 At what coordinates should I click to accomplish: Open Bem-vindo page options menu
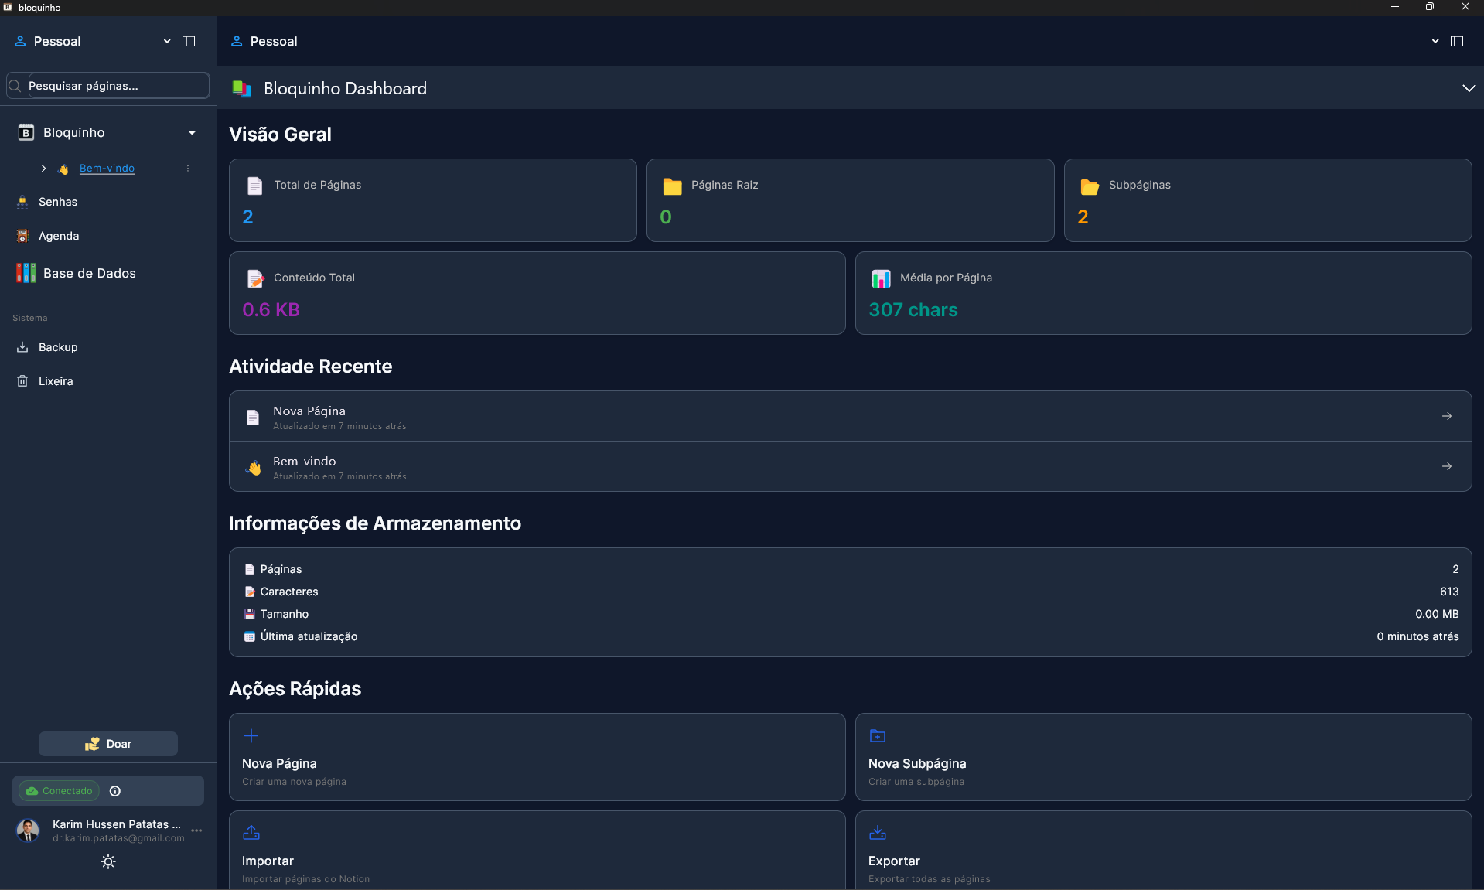[188, 169]
